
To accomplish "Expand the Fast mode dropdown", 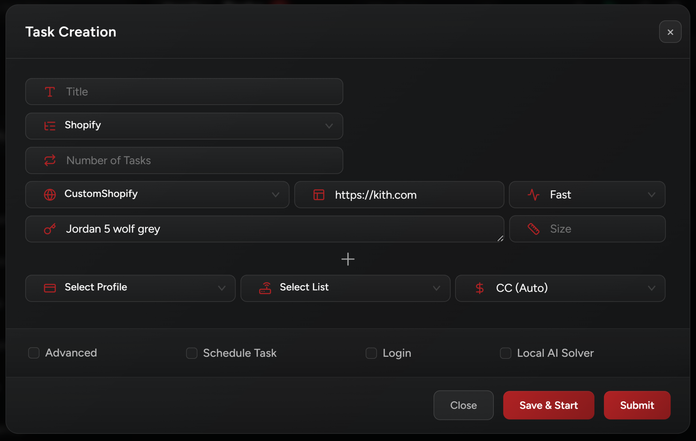I will point(587,195).
